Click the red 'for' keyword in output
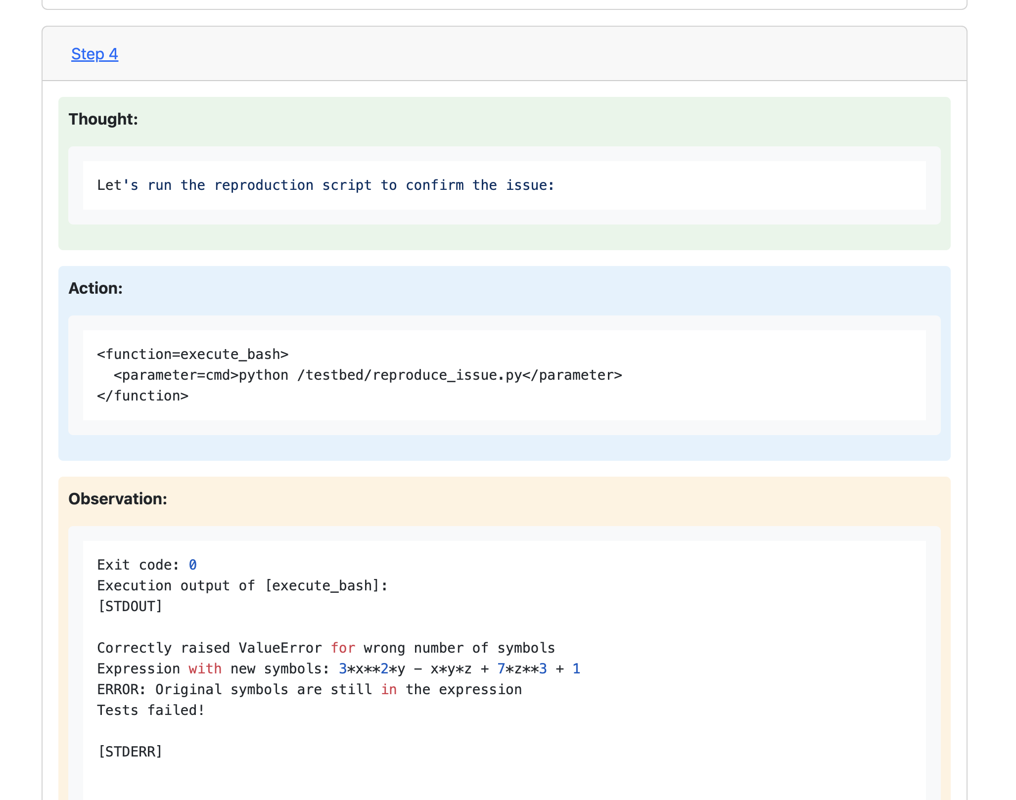 [343, 648]
